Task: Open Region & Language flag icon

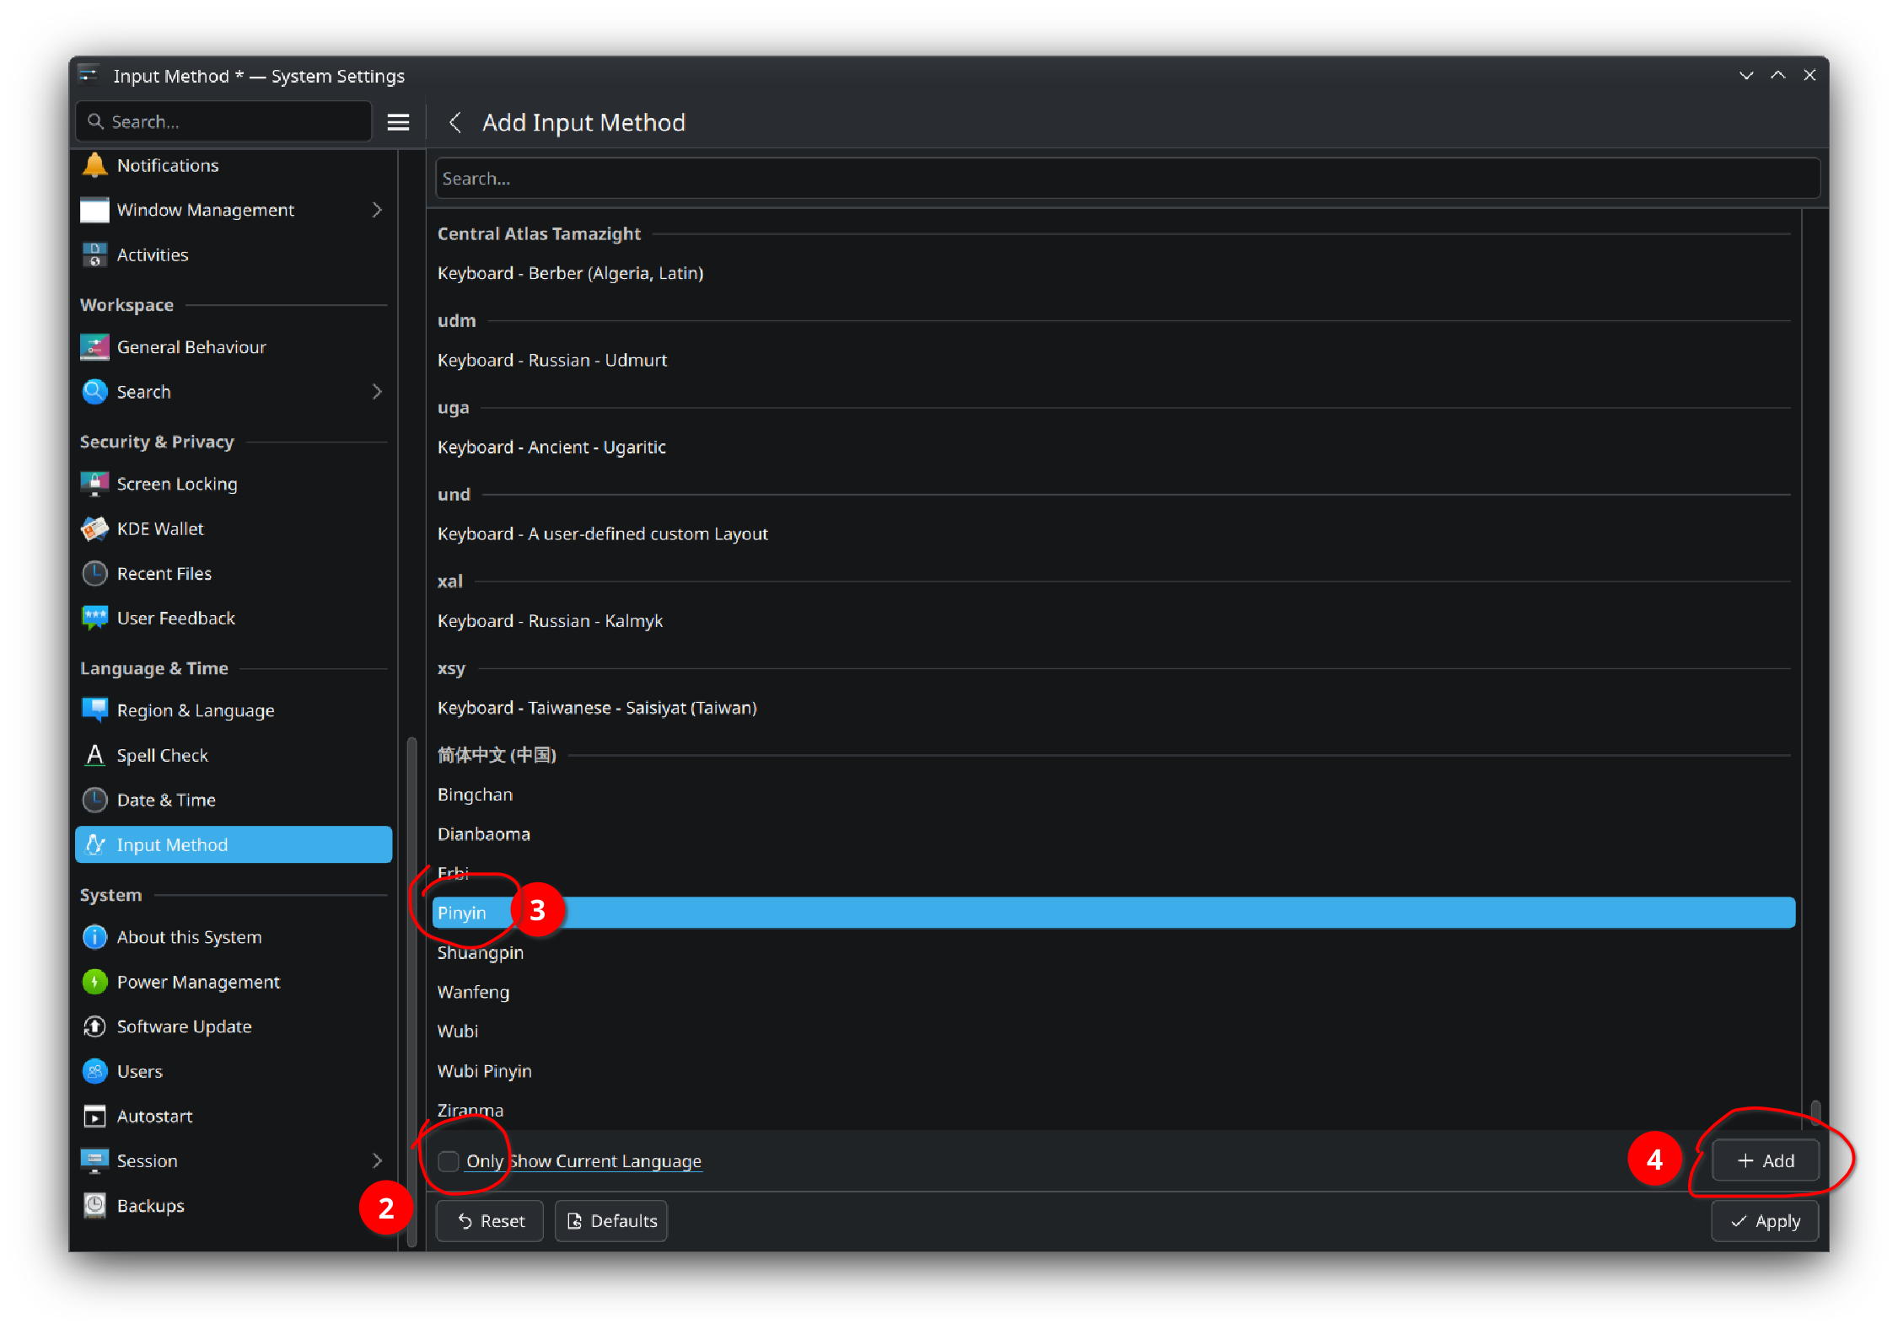Action: pos(94,710)
